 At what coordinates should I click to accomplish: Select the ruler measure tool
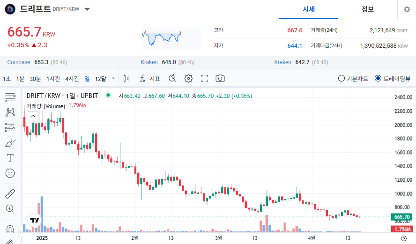pos(10,194)
